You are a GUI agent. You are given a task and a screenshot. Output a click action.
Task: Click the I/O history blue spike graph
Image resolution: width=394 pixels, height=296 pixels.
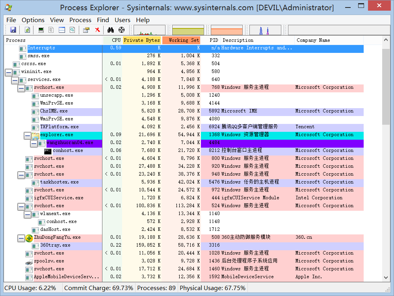point(265,30)
